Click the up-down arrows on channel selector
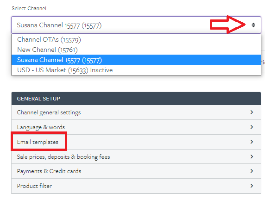265x206 pixels. (x=253, y=25)
